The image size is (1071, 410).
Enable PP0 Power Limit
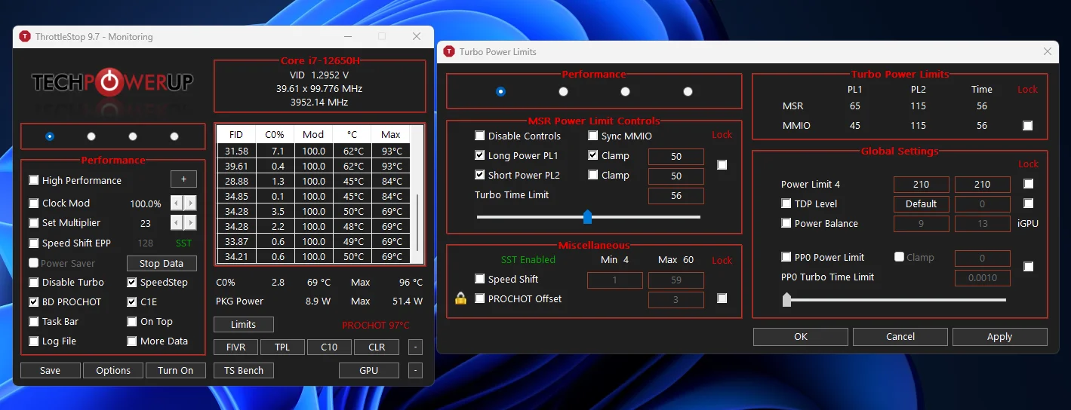(x=786, y=257)
